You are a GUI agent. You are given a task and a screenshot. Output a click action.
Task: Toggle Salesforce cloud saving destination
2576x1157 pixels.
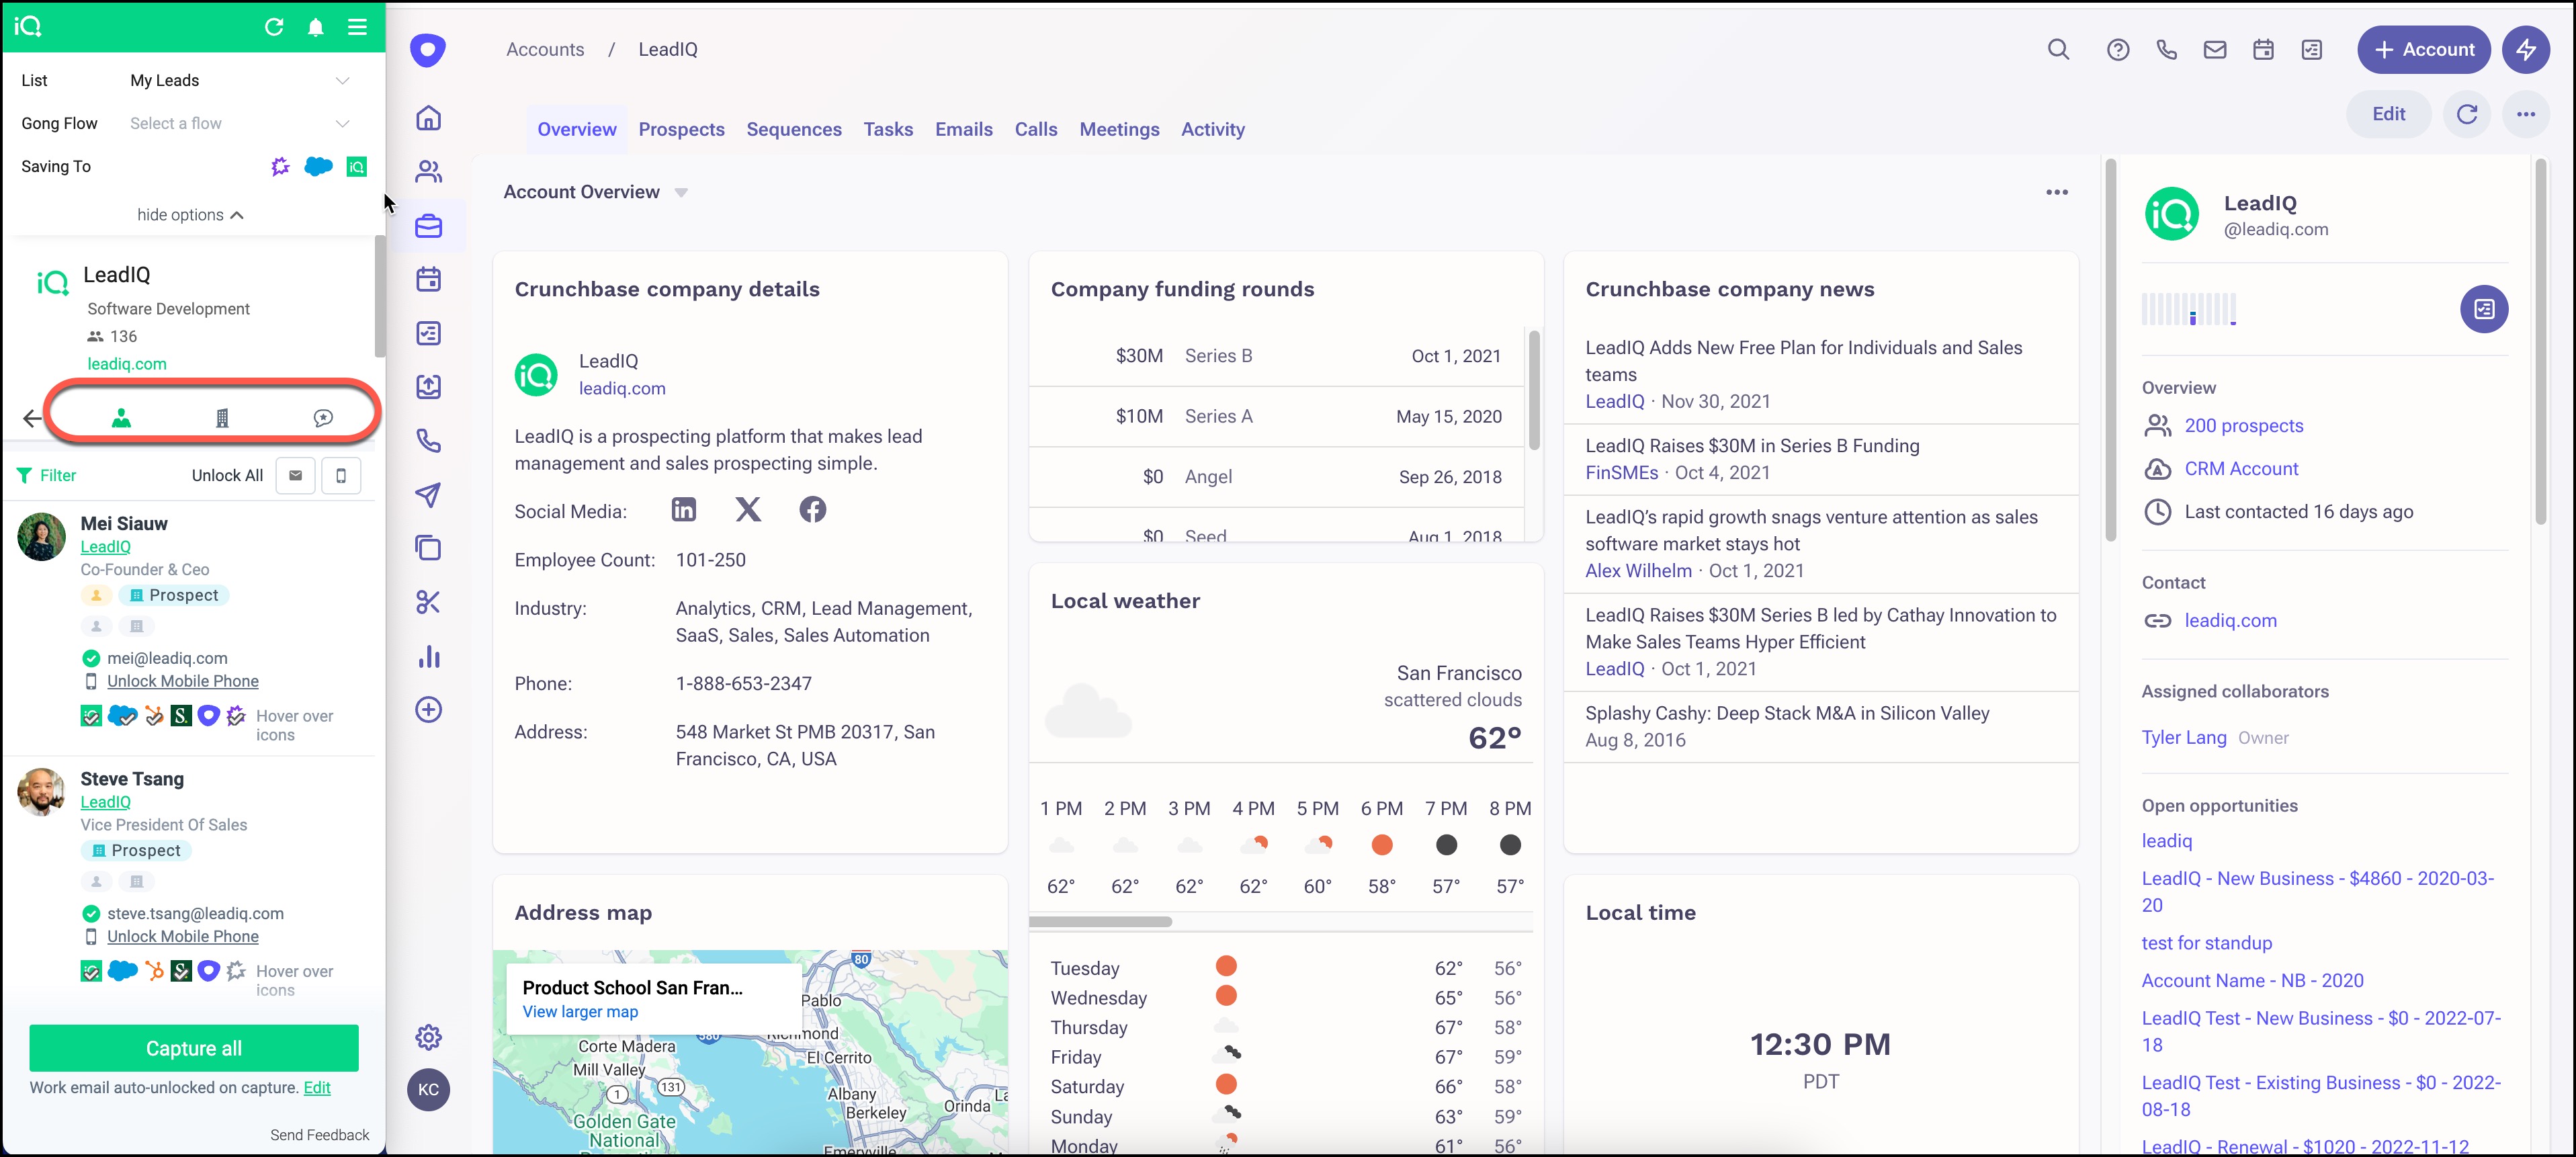pos(318,166)
